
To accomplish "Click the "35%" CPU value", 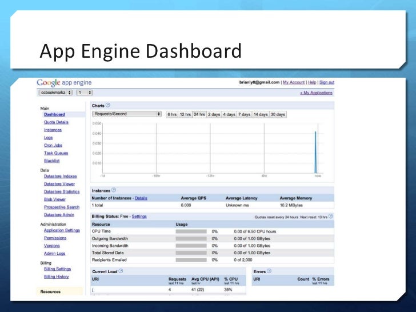I will [228, 290].
